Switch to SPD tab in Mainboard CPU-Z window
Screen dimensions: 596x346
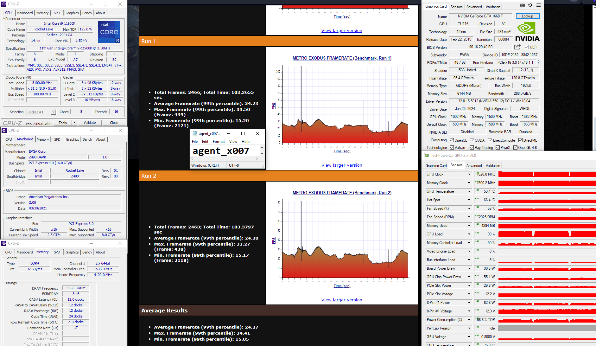coord(57,139)
